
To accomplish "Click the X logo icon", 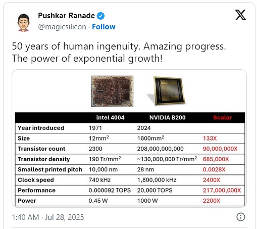I will click(x=240, y=15).
